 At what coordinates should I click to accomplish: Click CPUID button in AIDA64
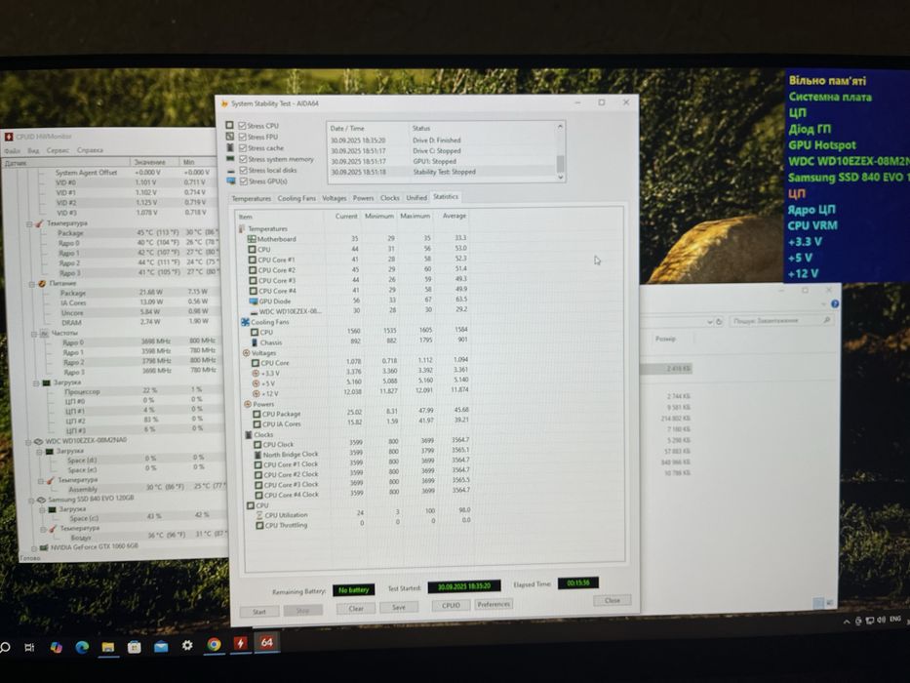(451, 606)
